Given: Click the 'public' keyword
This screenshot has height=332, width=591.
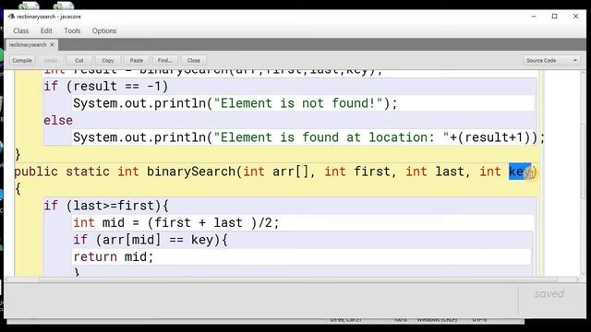Looking at the screenshot, I should tap(36, 172).
